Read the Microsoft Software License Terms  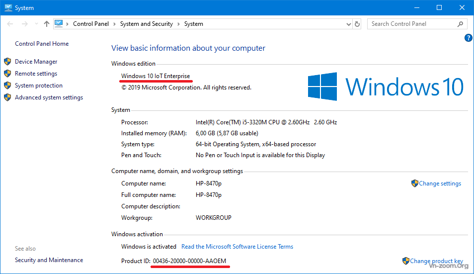pos(237,247)
